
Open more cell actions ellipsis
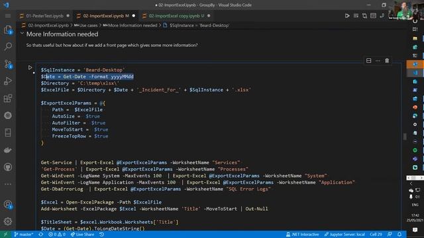[x=378, y=61]
